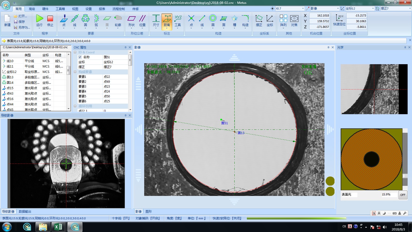This screenshot has width=412, height=232.
Task: Click the Array (阵列) icon
Action: [x=283, y=19]
